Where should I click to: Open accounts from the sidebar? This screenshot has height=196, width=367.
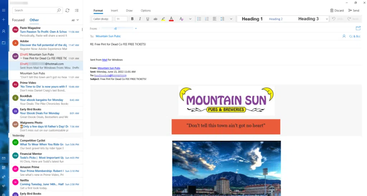click(4, 31)
